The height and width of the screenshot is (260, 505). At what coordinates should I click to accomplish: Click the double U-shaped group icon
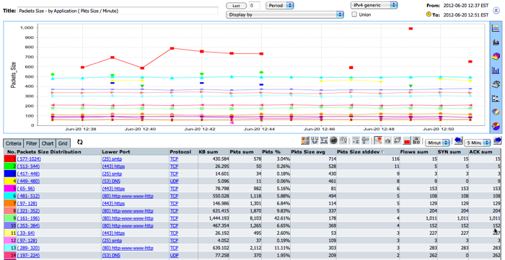click(x=315, y=140)
